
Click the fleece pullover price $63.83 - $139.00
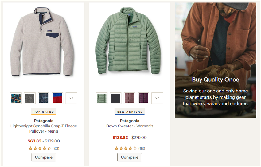coord(44,141)
